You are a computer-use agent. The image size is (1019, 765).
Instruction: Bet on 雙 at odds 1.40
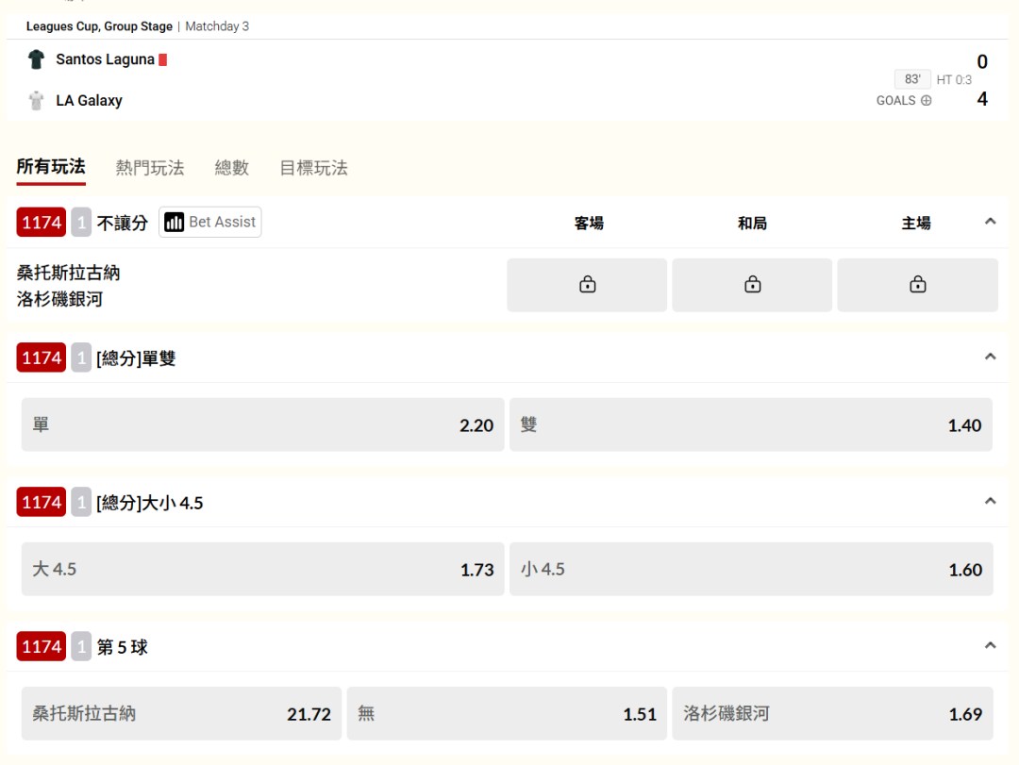751,425
